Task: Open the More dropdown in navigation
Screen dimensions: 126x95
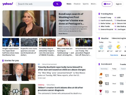Action: pyautogui.click(x=94, y=4)
